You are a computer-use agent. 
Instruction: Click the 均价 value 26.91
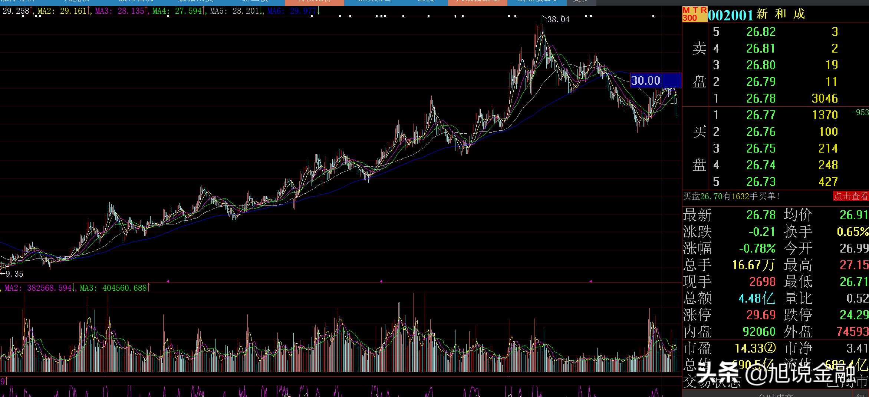click(x=854, y=215)
